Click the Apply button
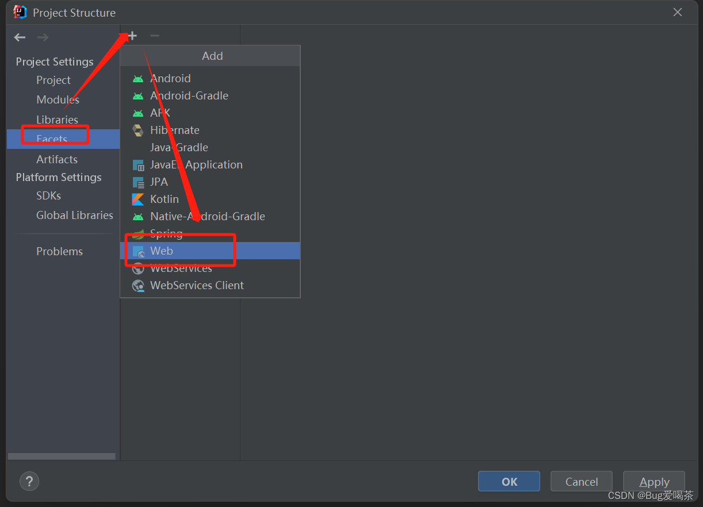Viewport: 703px width, 507px height. (x=654, y=482)
